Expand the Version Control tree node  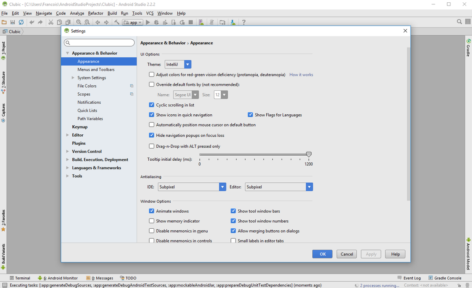[x=68, y=151]
